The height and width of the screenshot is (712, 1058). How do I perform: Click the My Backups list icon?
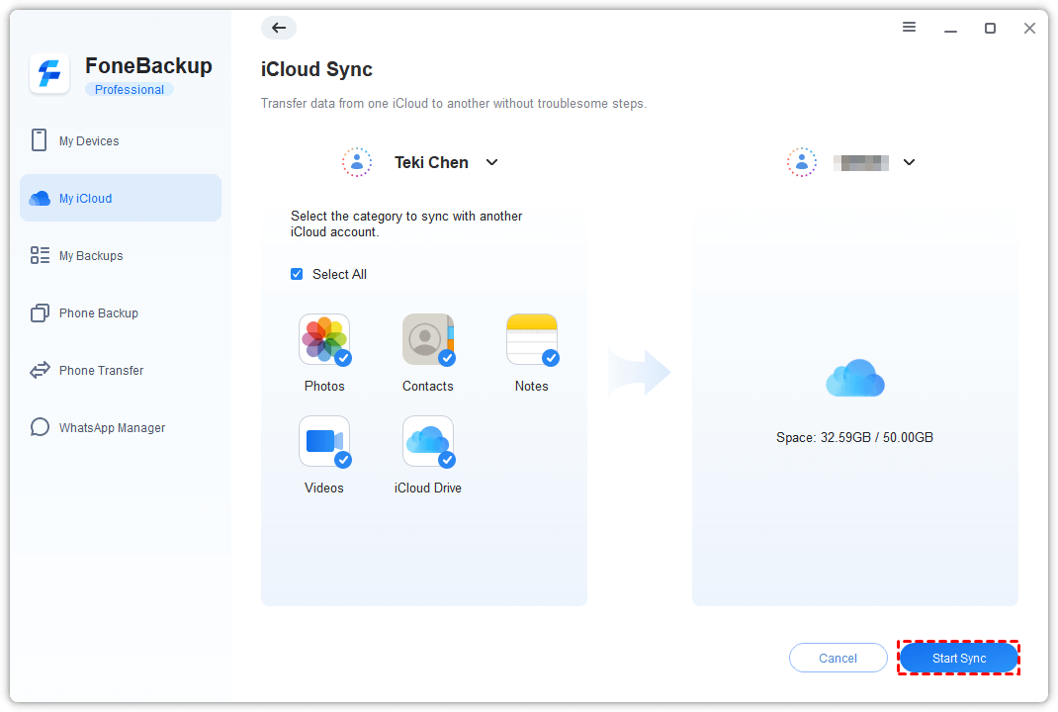pyautogui.click(x=40, y=255)
